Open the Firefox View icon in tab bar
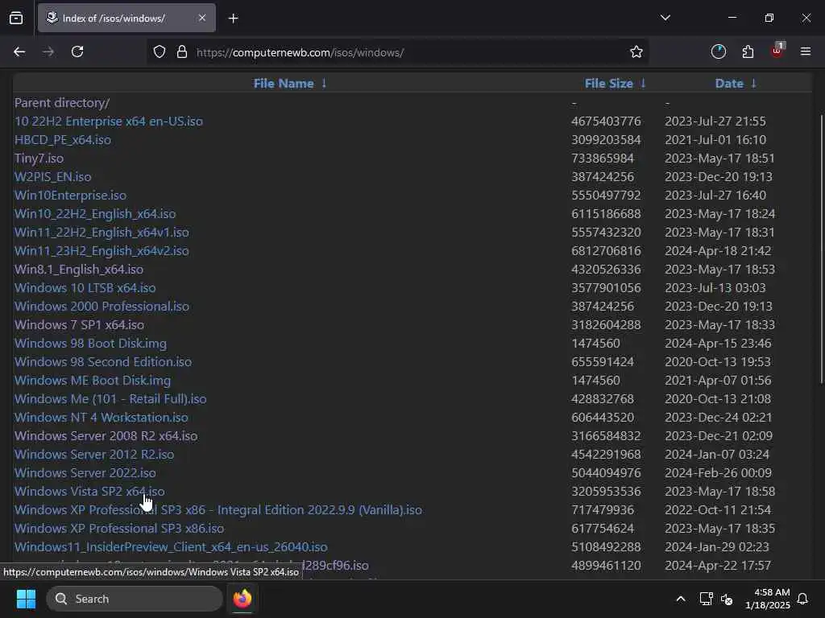This screenshot has height=618, width=825. (x=16, y=19)
